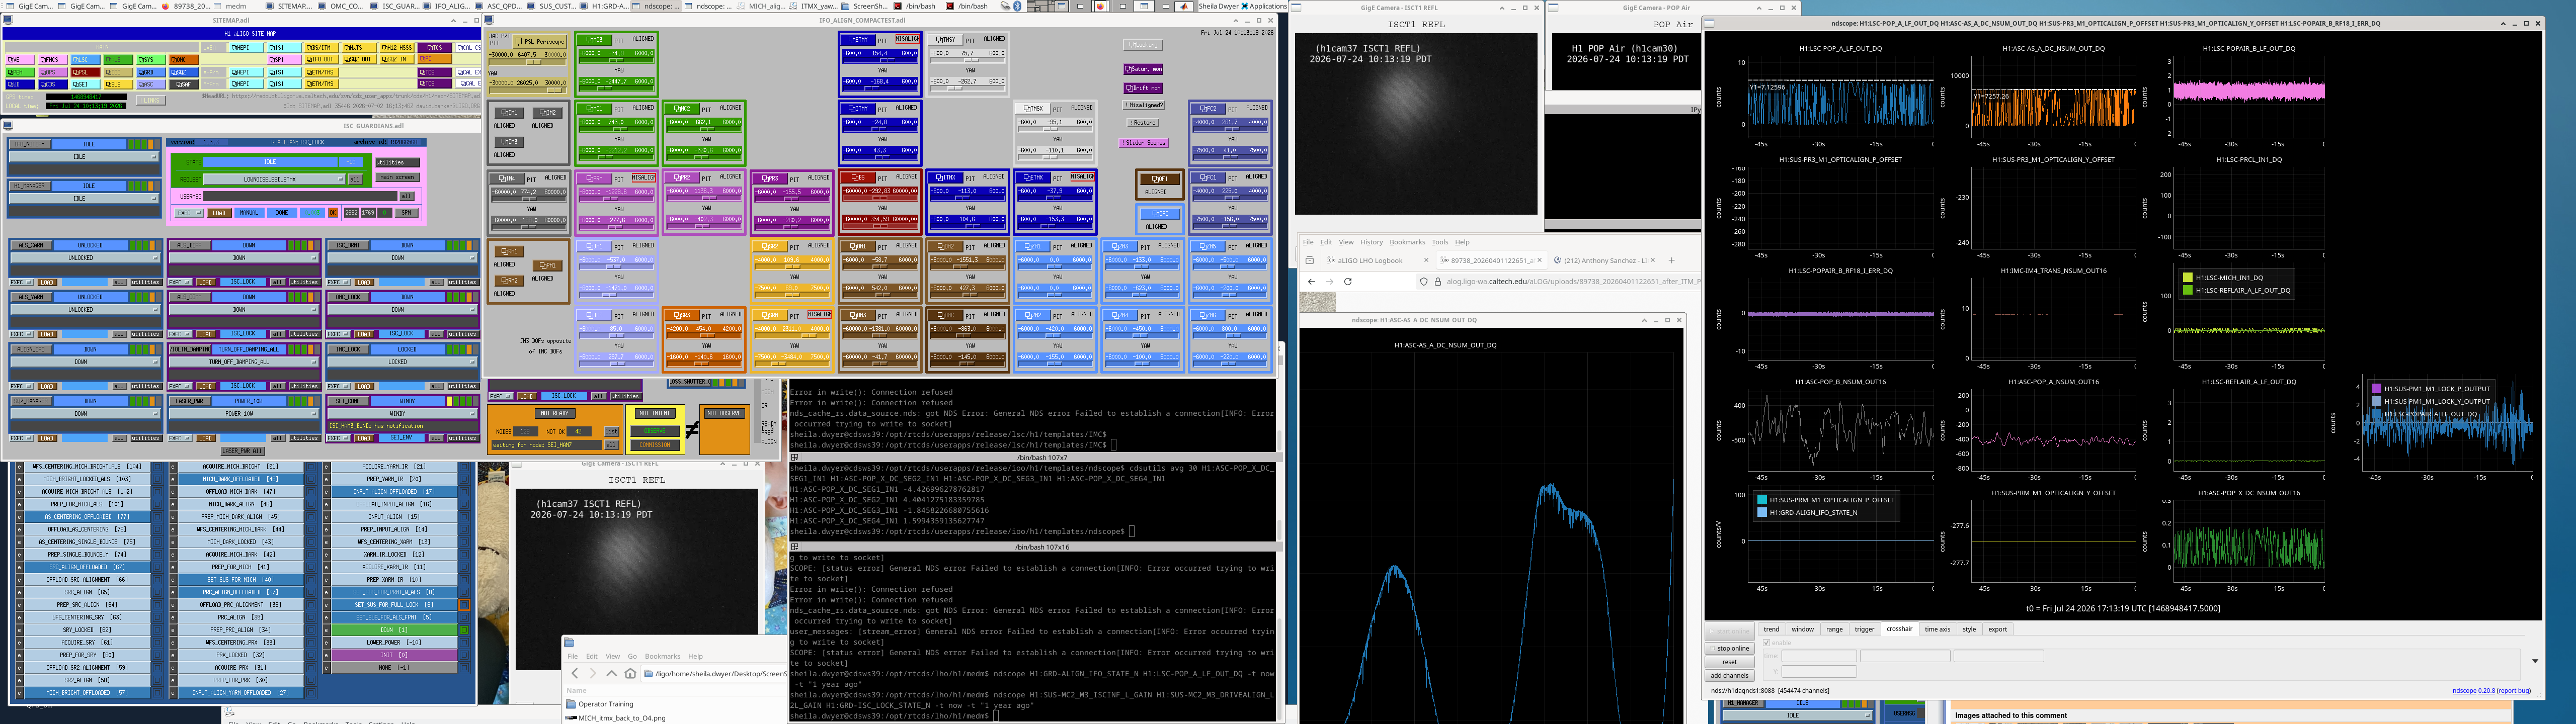This screenshot has height=724, width=2576.
Task: Select the time axis tab
Action: pyautogui.click(x=1937, y=629)
